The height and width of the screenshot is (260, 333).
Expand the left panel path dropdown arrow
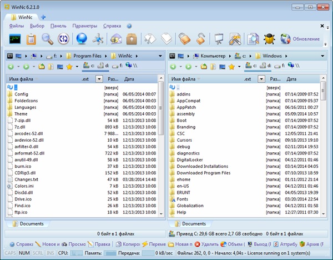(160, 56)
